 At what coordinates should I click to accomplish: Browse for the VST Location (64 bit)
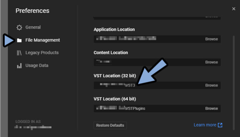click(212, 108)
